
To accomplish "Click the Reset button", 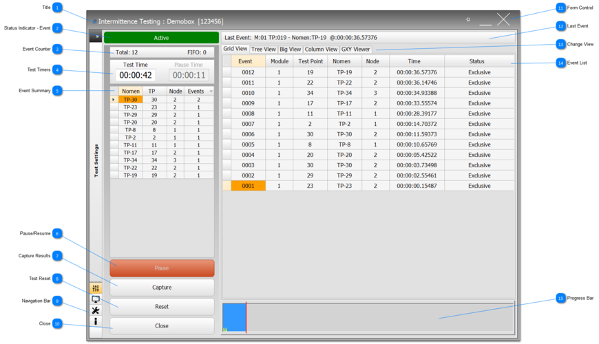I will click(162, 307).
